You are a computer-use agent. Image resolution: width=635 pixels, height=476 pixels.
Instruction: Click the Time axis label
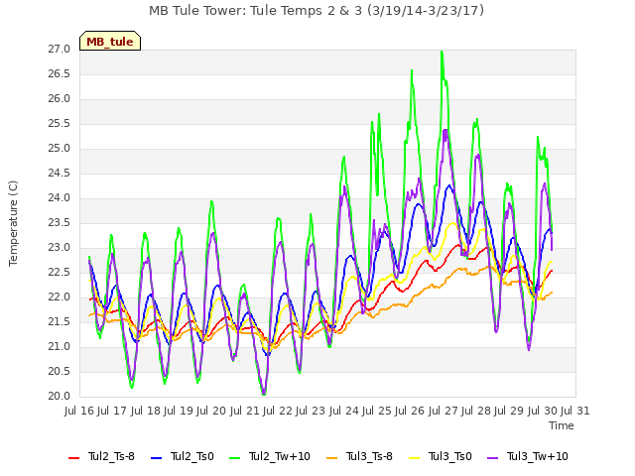[x=561, y=425]
